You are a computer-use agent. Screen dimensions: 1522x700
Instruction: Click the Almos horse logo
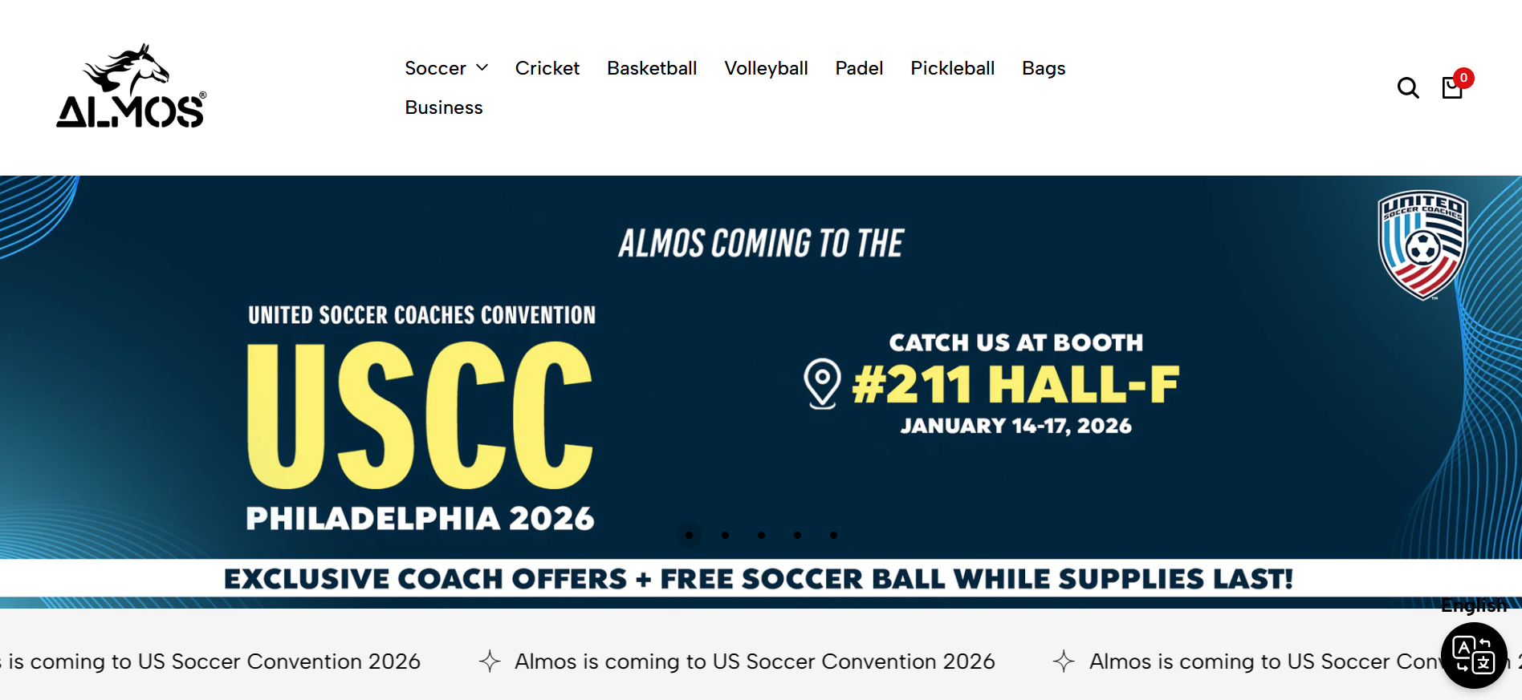131,87
